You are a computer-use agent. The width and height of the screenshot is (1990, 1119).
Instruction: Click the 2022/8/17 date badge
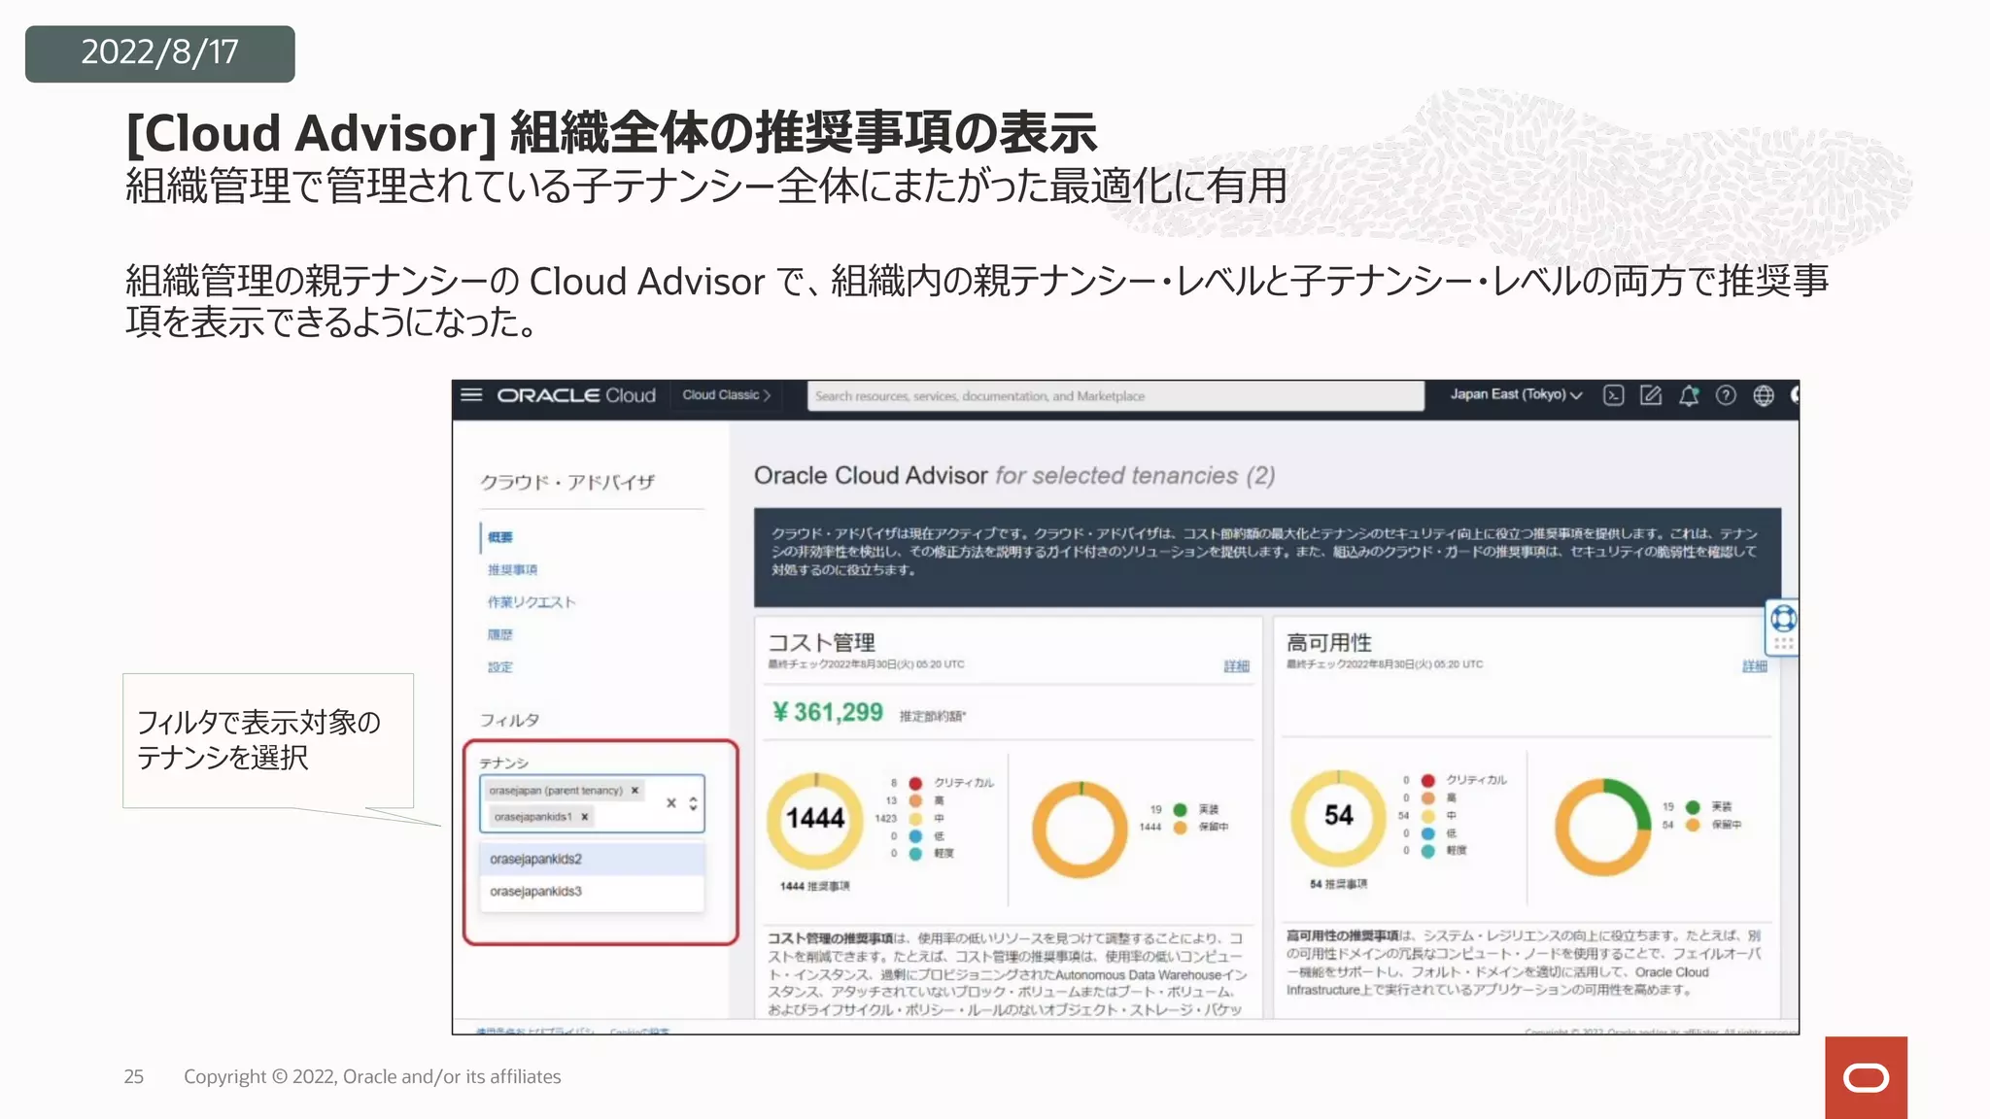(160, 53)
